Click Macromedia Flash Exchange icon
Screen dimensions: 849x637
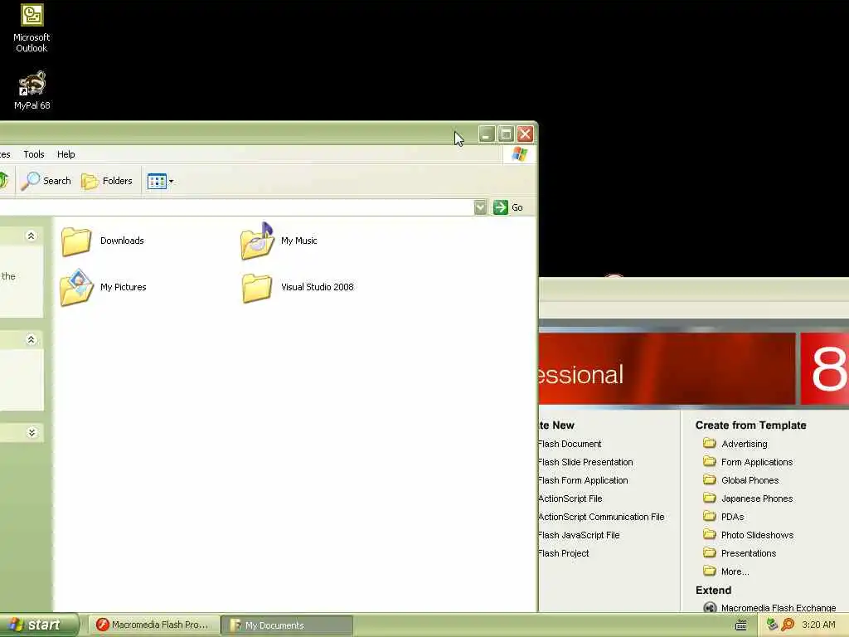tap(710, 608)
